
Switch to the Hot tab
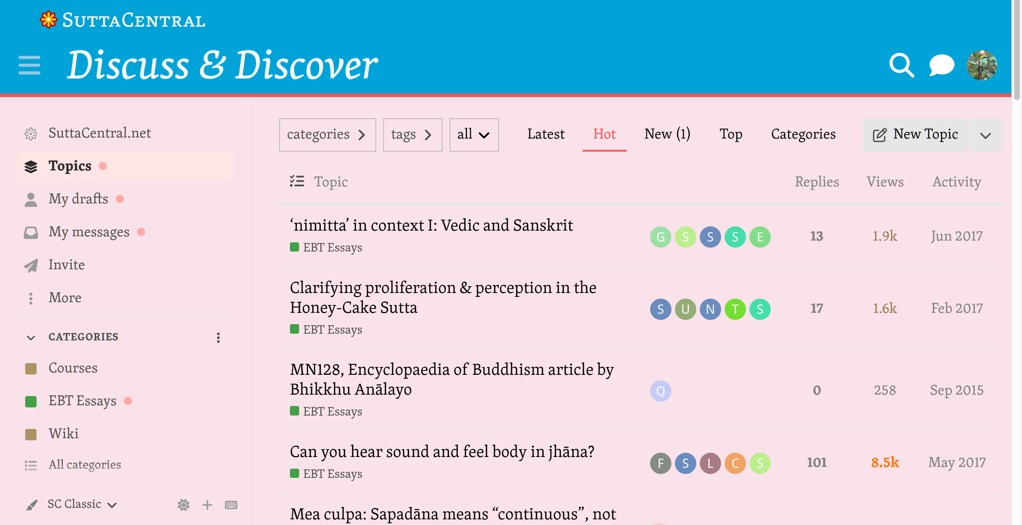click(604, 134)
